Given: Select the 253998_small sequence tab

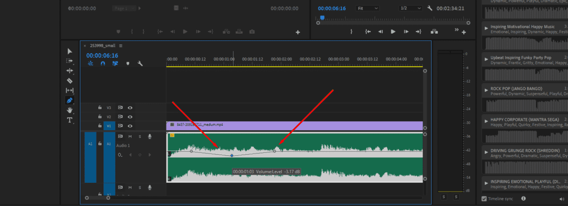Looking at the screenshot, I should pos(103,45).
